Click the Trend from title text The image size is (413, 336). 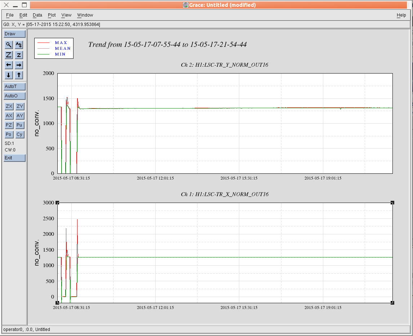pyautogui.click(x=167, y=45)
